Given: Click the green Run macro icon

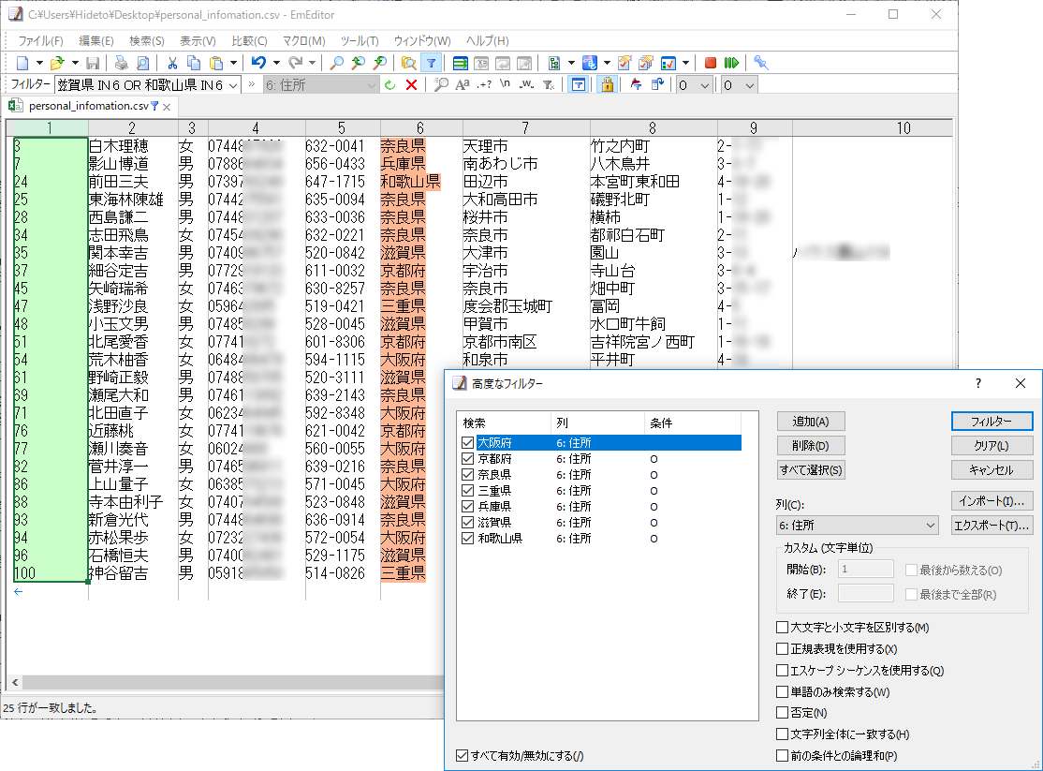Looking at the screenshot, I should tap(732, 63).
